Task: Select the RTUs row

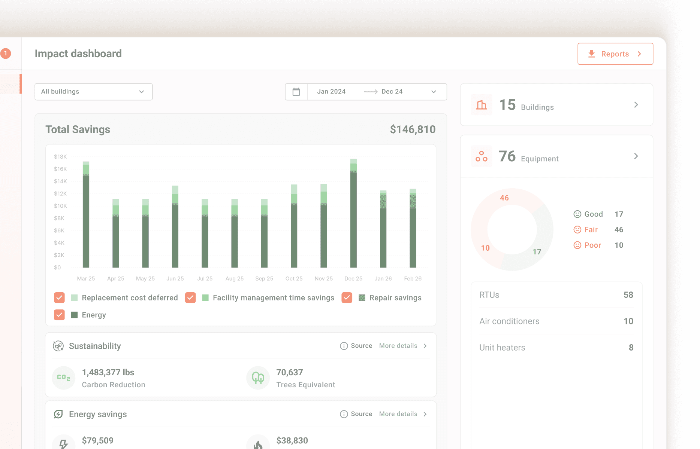Action: click(x=556, y=295)
